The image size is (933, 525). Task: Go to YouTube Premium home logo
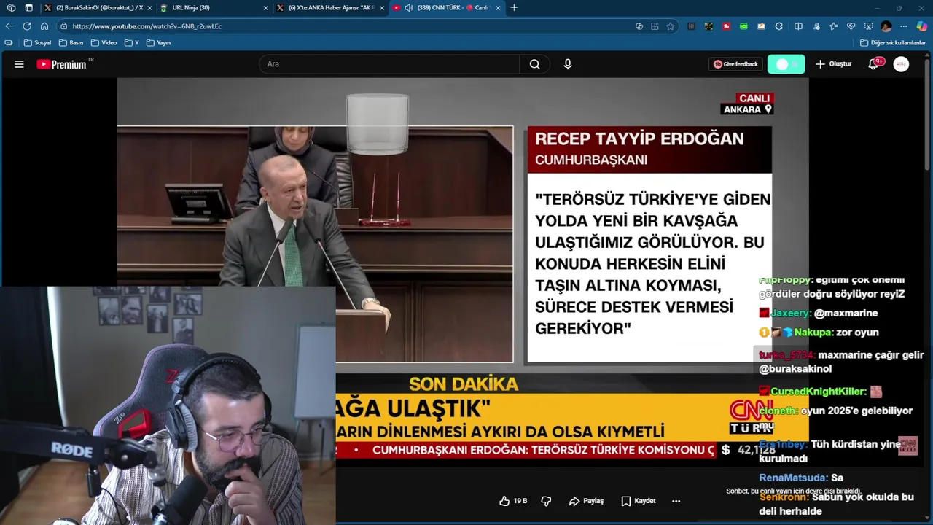pos(62,64)
